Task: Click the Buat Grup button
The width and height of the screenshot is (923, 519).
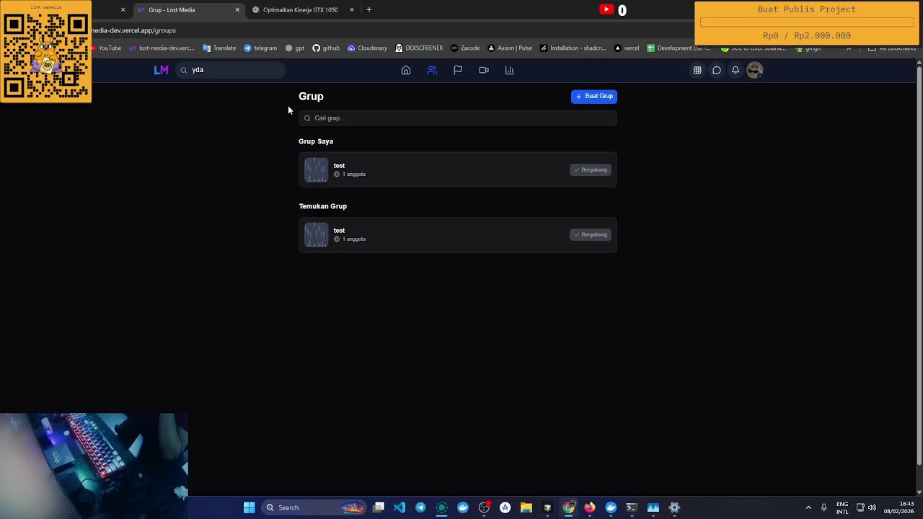Action: click(594, 96)
